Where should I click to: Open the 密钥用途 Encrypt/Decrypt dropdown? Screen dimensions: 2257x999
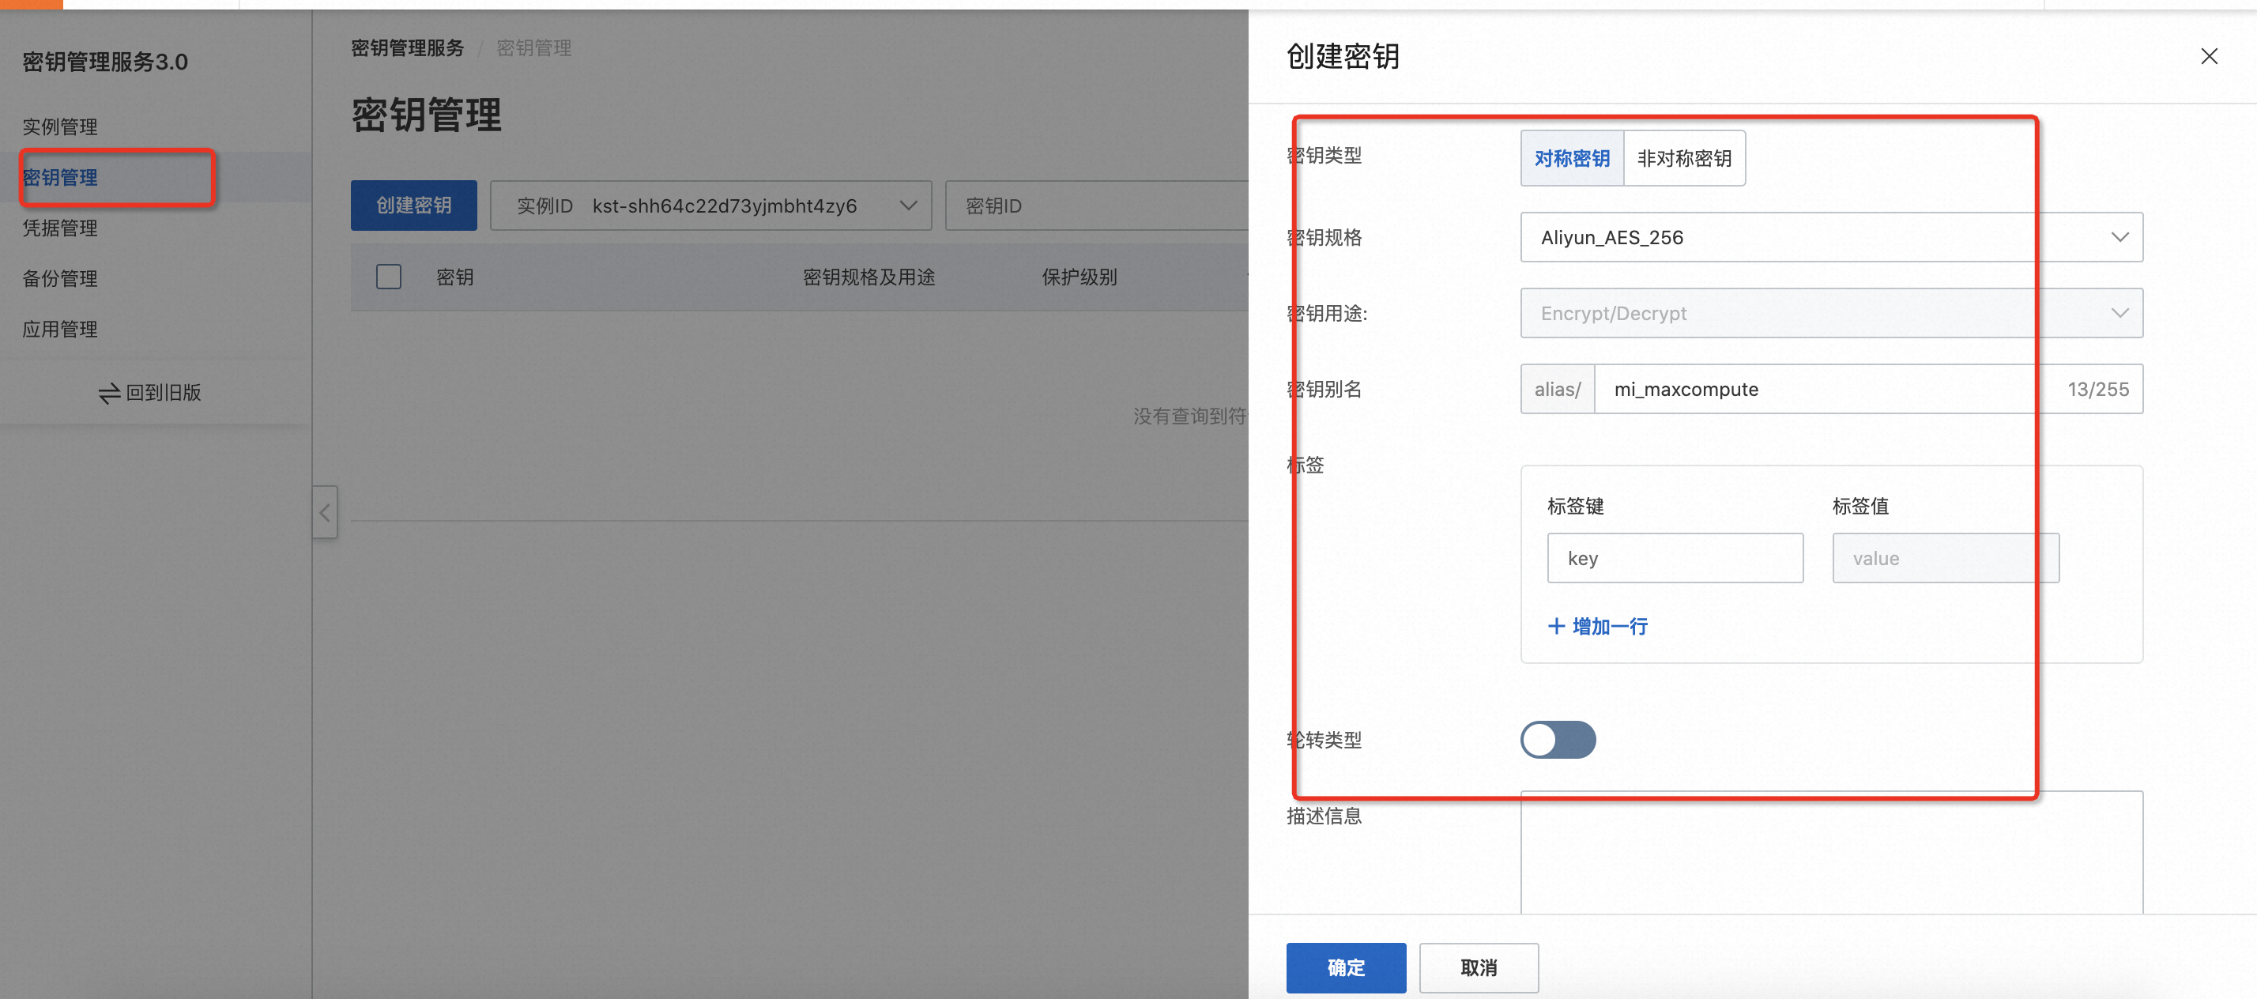pos(1831,314)
